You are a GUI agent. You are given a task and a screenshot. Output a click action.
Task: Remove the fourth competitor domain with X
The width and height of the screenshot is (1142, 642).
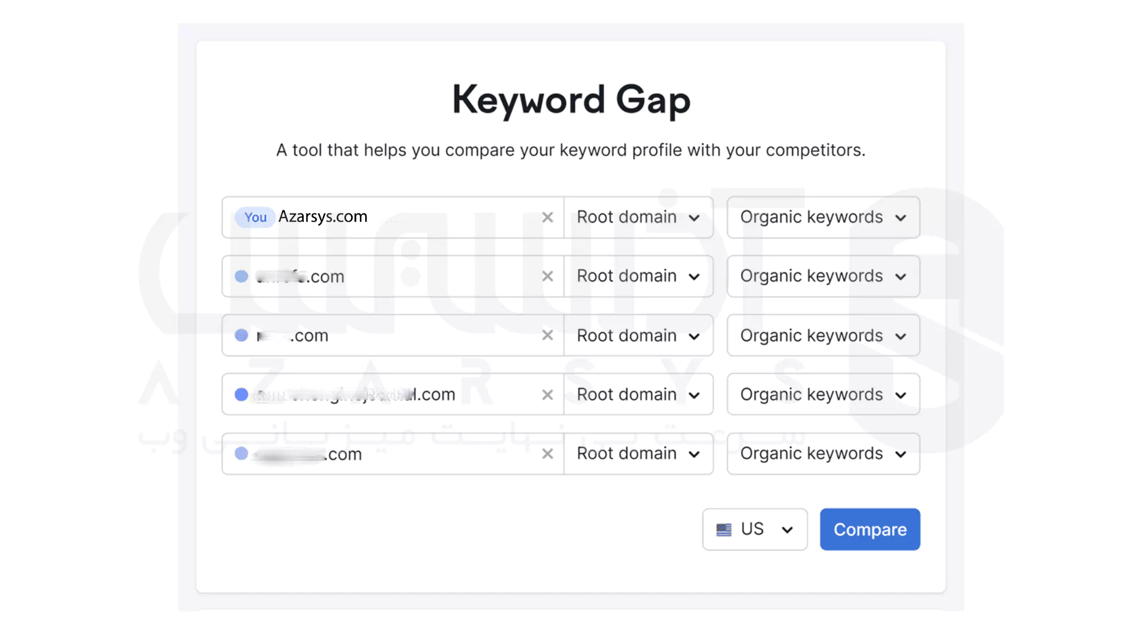547,454
